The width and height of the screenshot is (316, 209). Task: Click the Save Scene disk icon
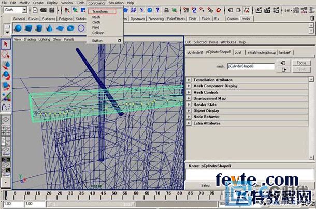pos(52,10)
